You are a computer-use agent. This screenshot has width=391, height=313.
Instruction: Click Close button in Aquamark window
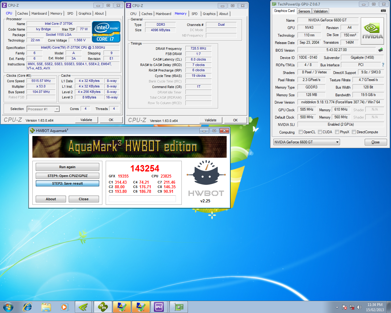click(x=84, y=199)
